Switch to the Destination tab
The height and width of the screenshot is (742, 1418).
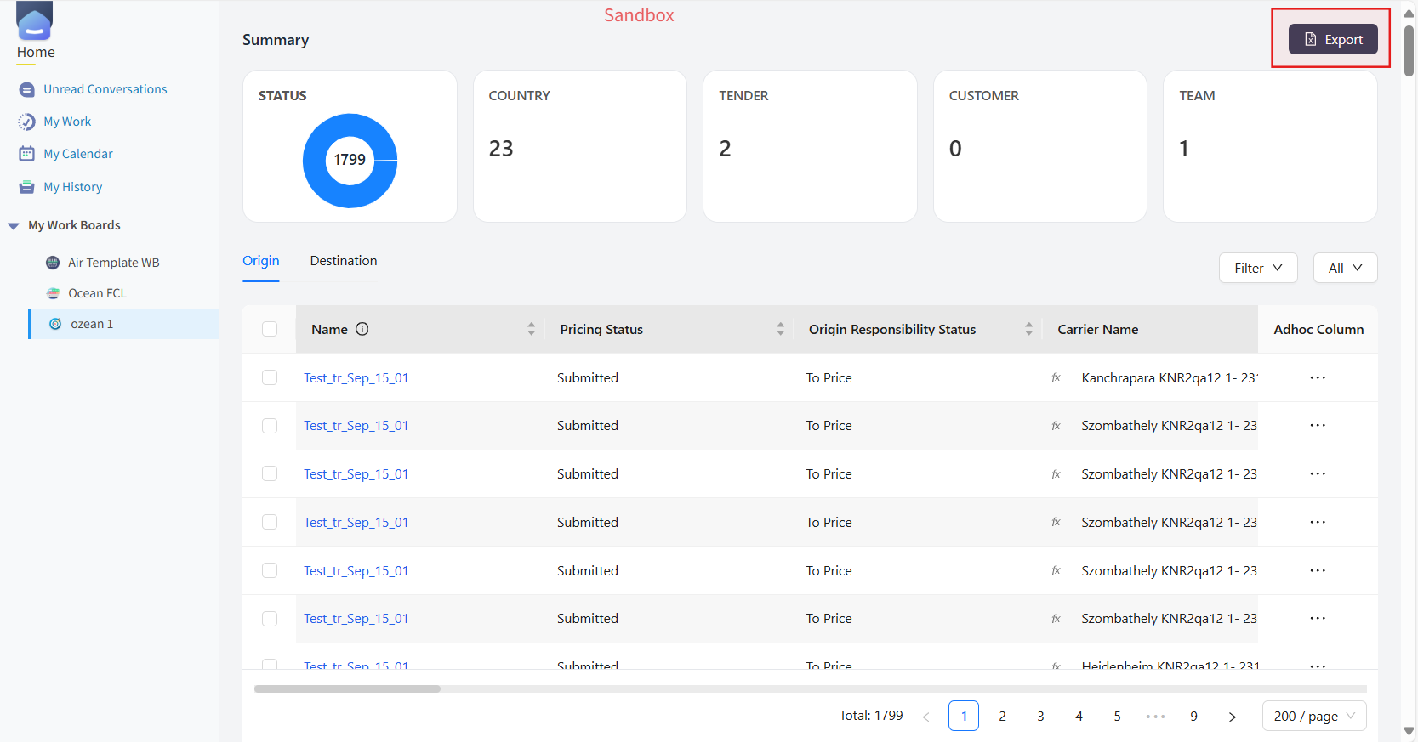344,261
